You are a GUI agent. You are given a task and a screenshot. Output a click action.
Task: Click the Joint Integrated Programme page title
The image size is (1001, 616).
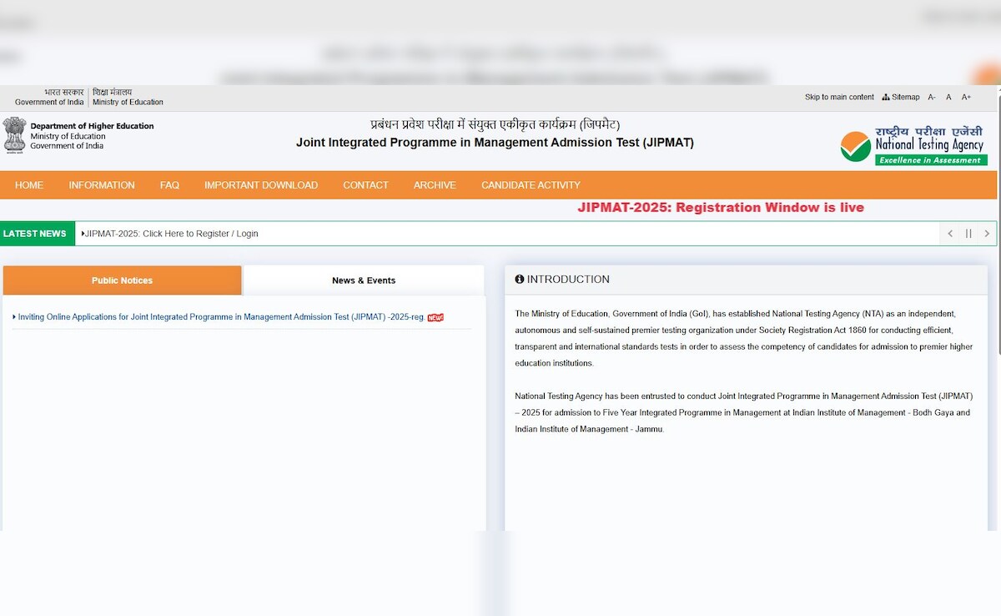pyautogui.click(x=495, y=143)
